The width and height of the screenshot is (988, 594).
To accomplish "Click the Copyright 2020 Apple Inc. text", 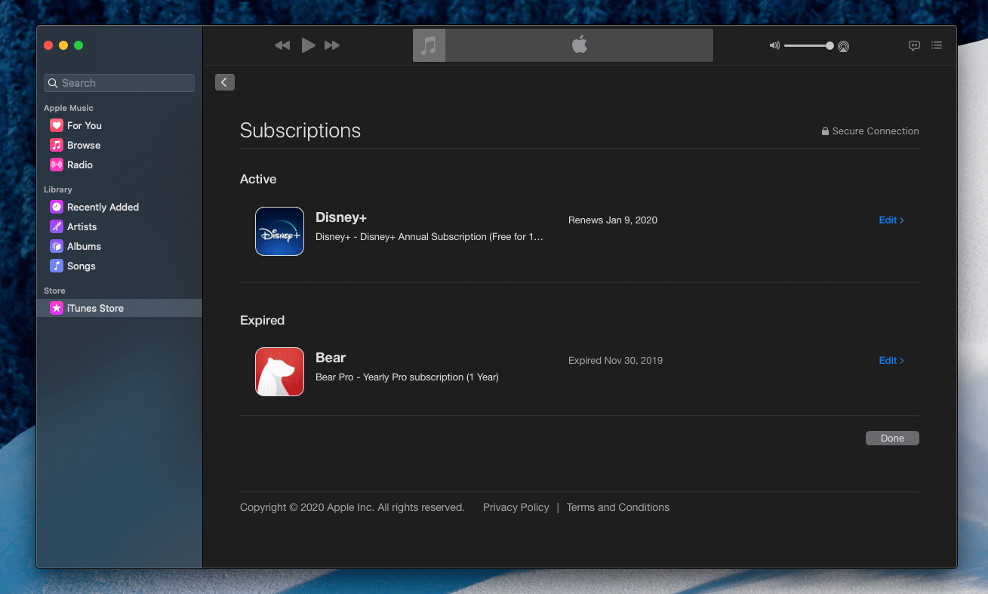I will point(352,507).
